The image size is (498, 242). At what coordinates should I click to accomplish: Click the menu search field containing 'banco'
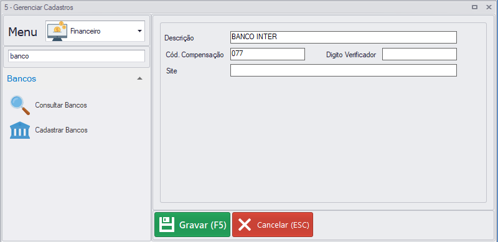76,56
